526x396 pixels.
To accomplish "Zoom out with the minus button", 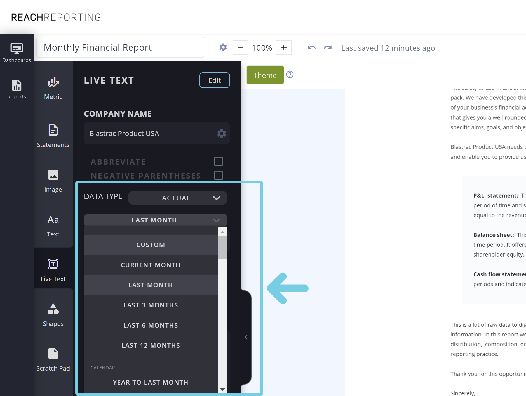I will (240, 48).
